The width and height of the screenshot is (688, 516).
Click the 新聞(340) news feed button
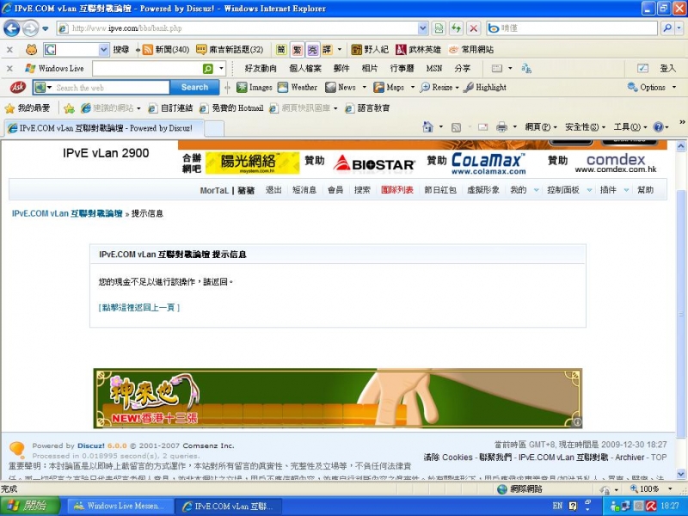tap(166, 50)
